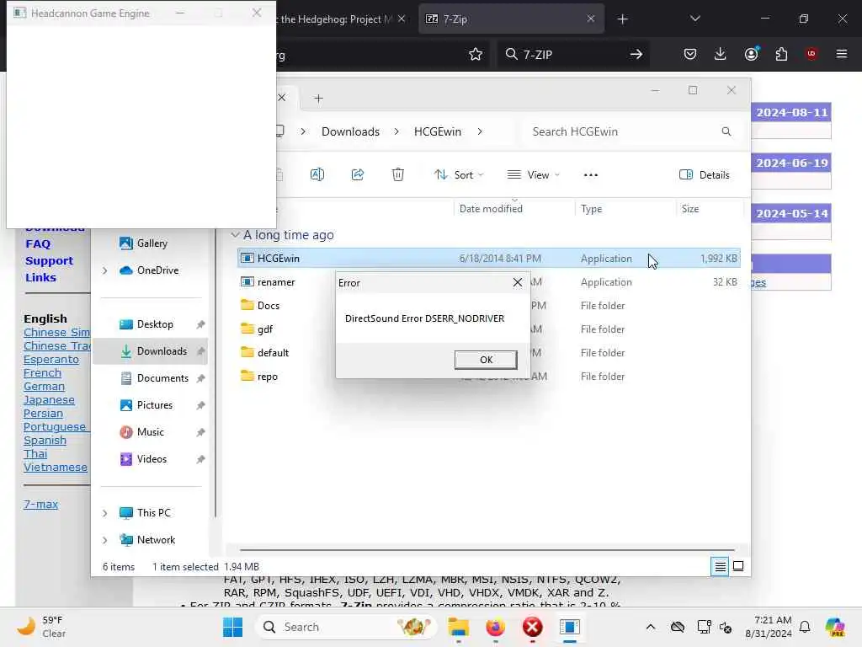Expand the chevron after HCGEwin breadcrumb
The image size is (862, 647).
[480, 131]
